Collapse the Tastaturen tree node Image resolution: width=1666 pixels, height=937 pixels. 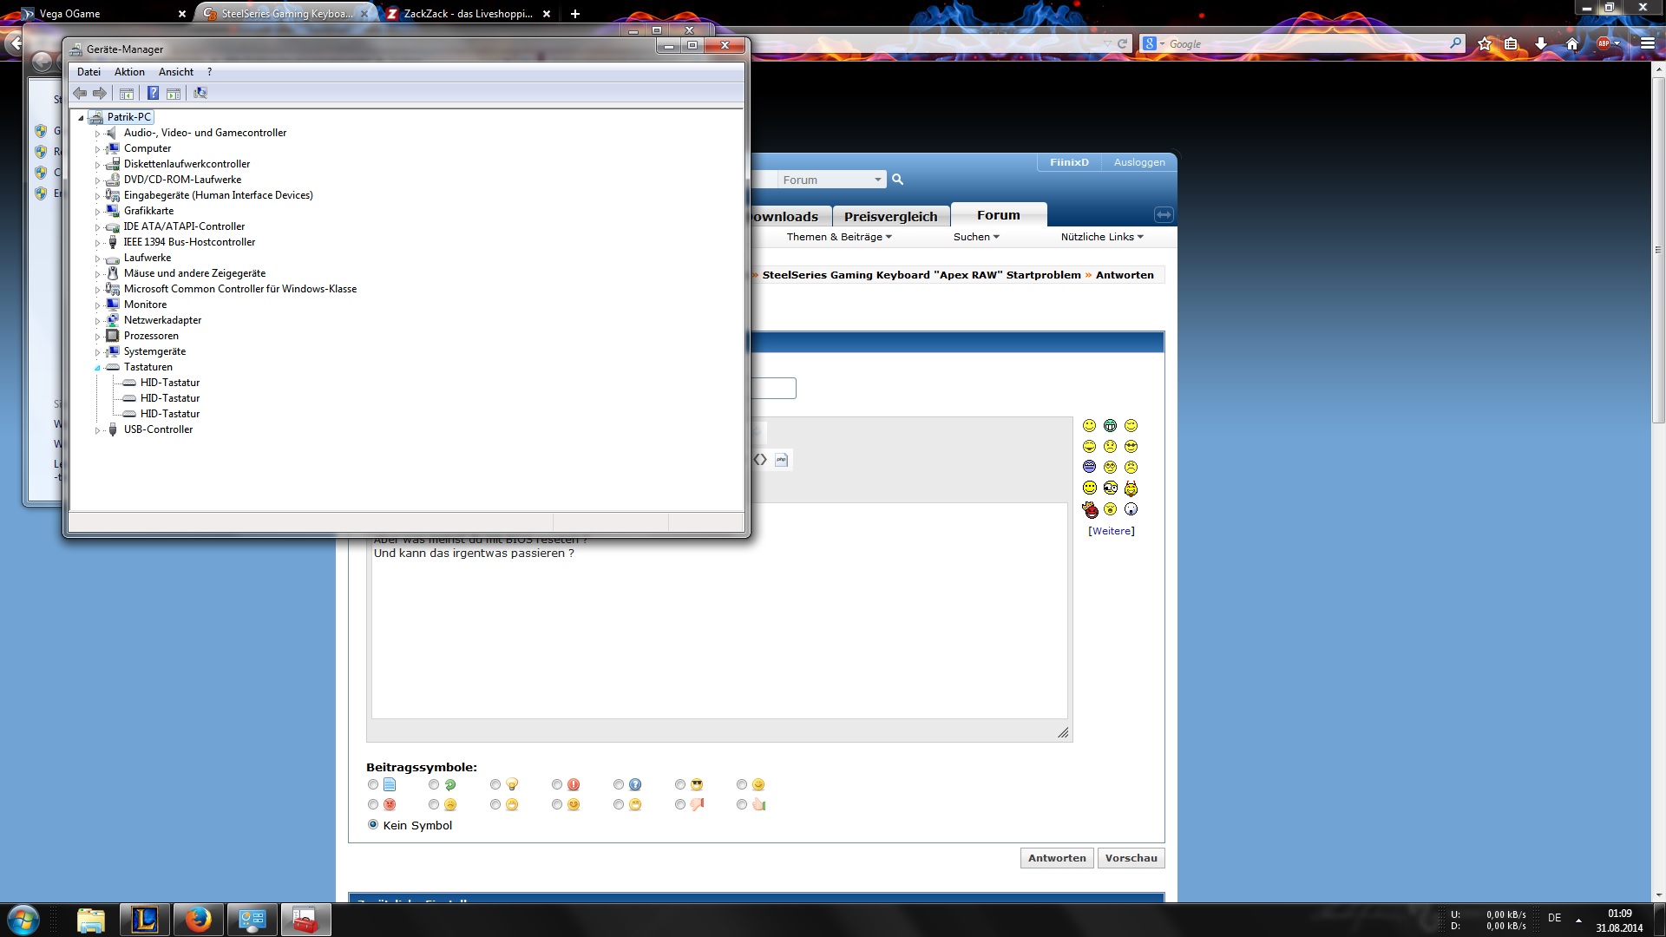[97, 368]
